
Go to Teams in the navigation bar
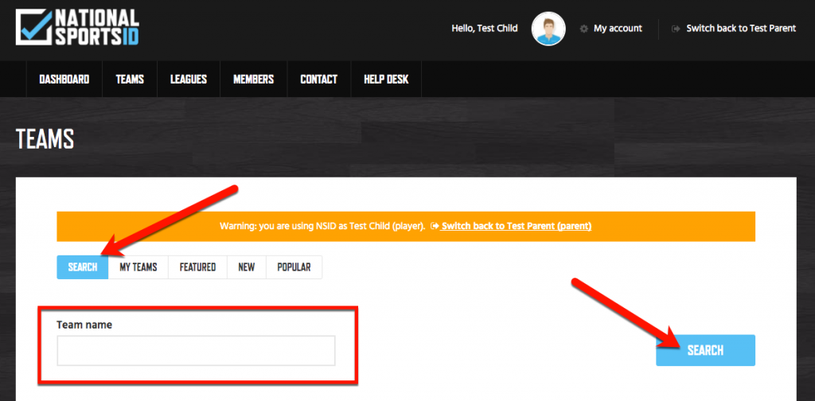130,79
